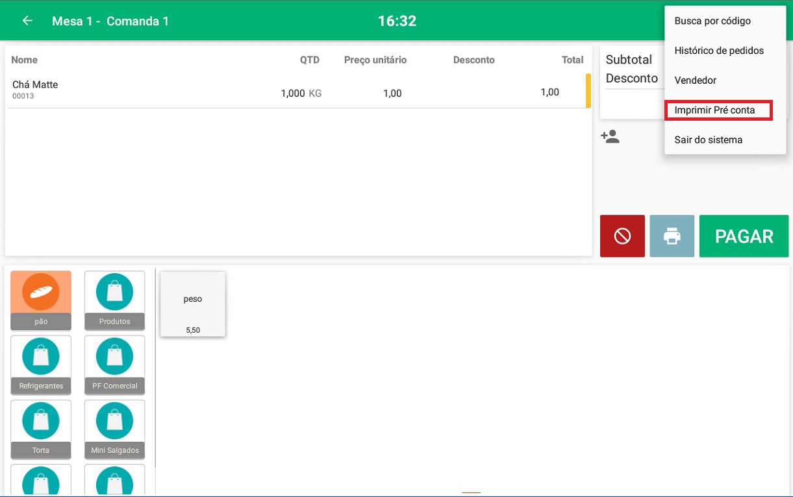793x497 pixels.
Task: Cancel the order with the red button
Action: (x=622, y=236)
